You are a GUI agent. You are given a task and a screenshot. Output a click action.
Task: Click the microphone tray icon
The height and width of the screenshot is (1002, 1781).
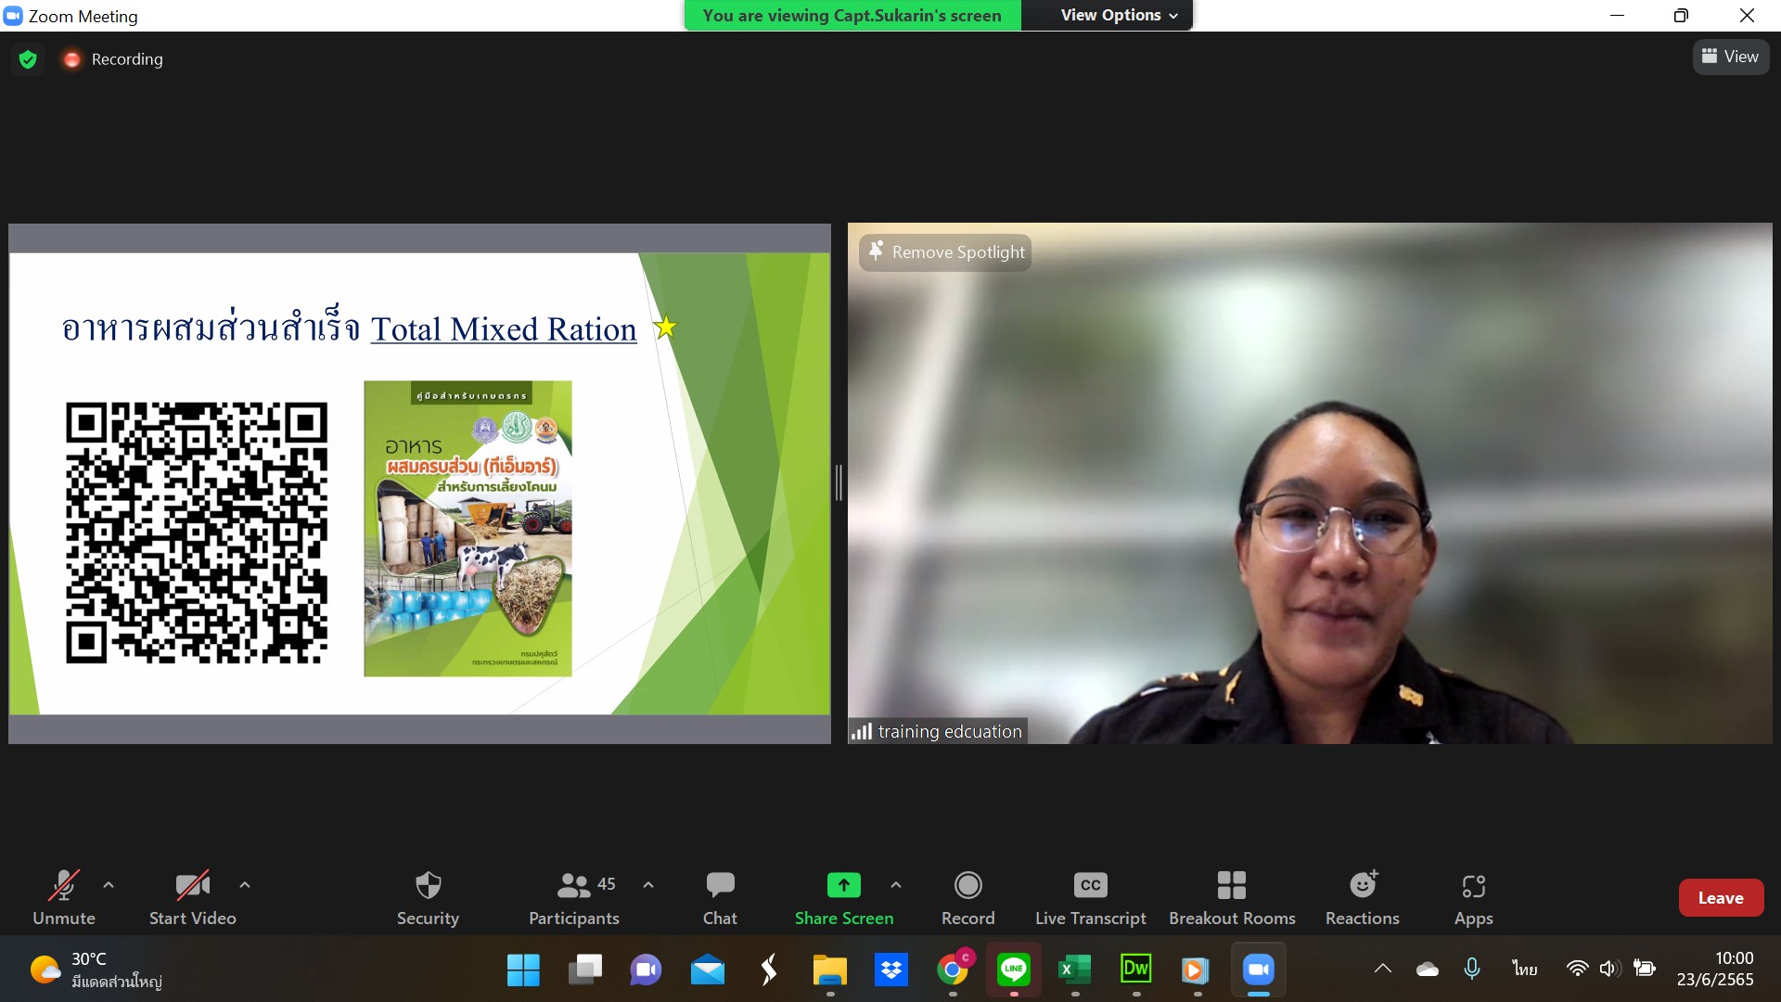click(1471, 969)
